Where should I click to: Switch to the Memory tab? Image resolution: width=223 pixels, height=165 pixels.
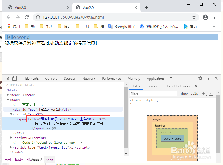tap(134, 79)
